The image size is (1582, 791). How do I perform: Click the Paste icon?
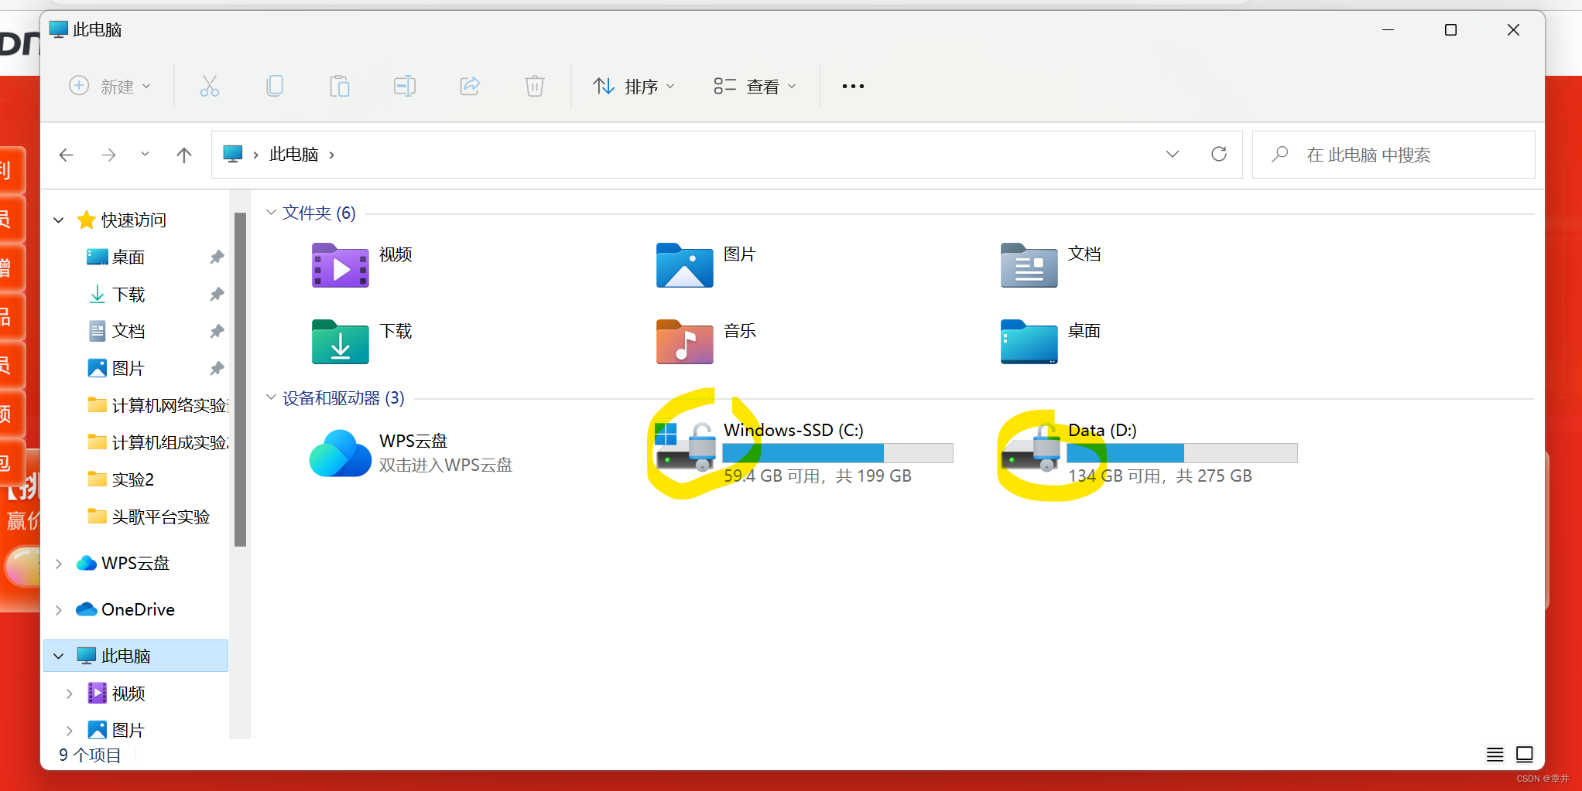click(339, 86)
